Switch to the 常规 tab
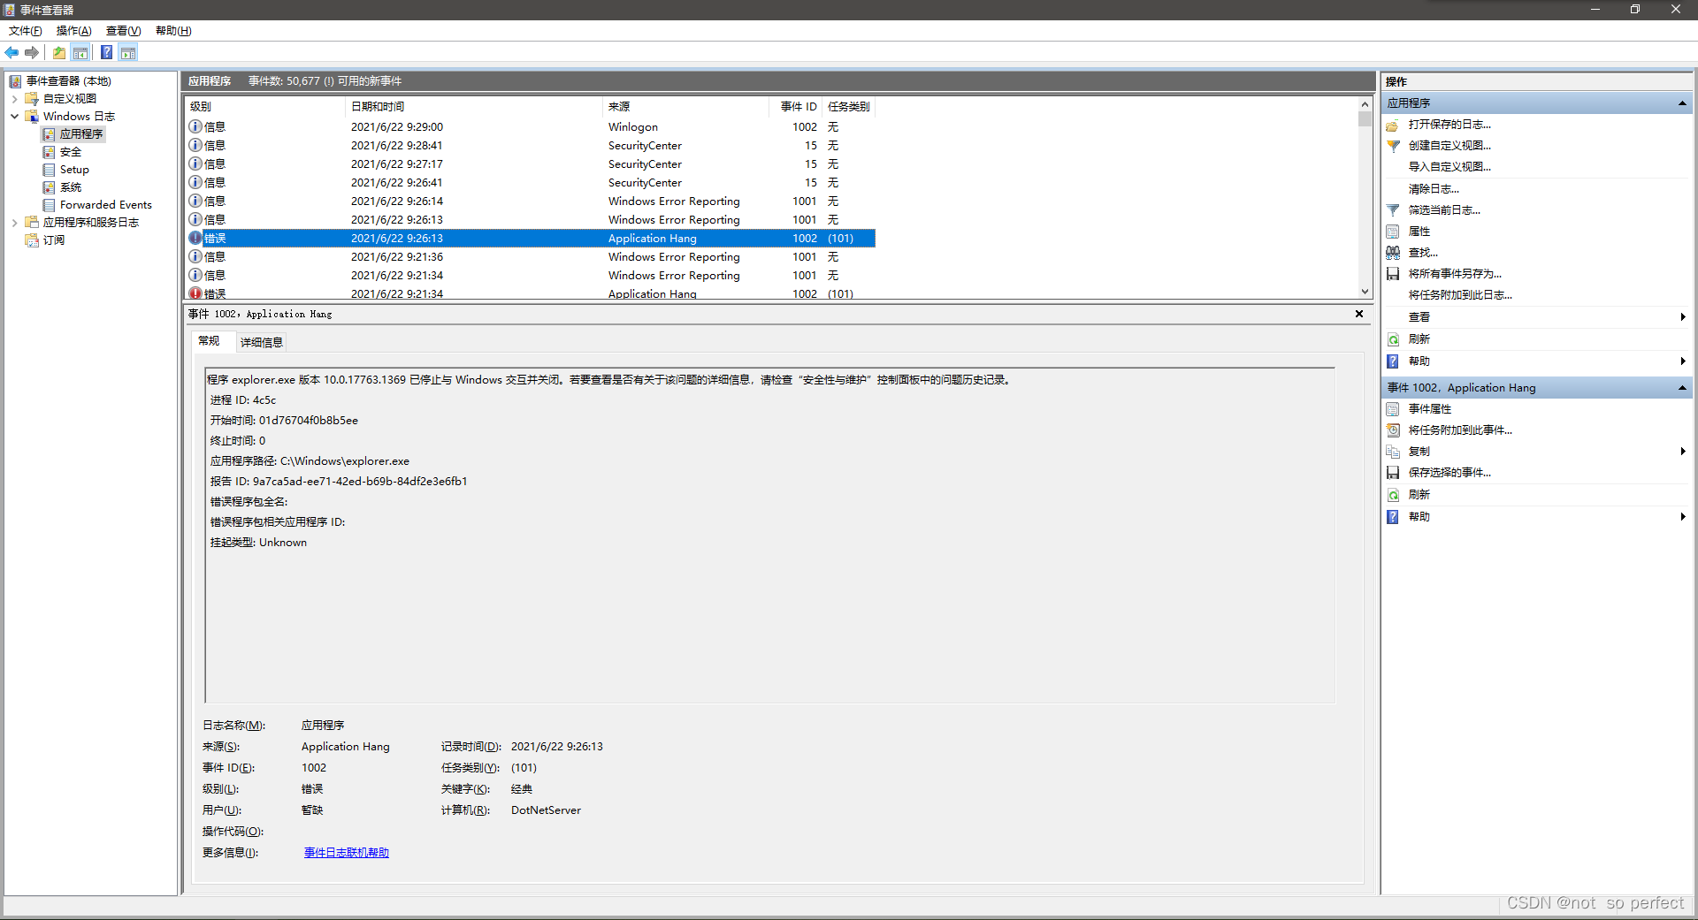1698x920 pixels. coord(209,341)
